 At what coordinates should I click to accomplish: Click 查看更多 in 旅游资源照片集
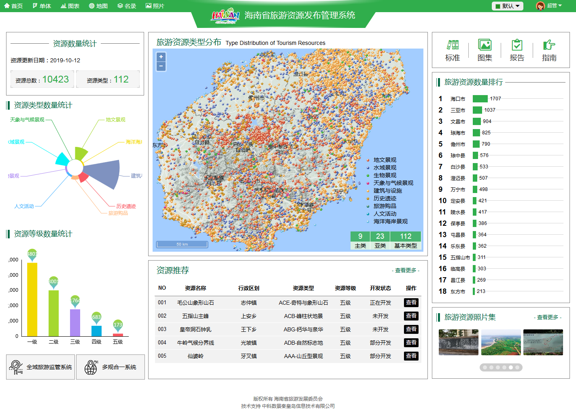point(548,317)
